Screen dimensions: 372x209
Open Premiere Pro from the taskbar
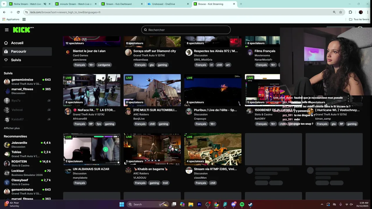[199, 204]
